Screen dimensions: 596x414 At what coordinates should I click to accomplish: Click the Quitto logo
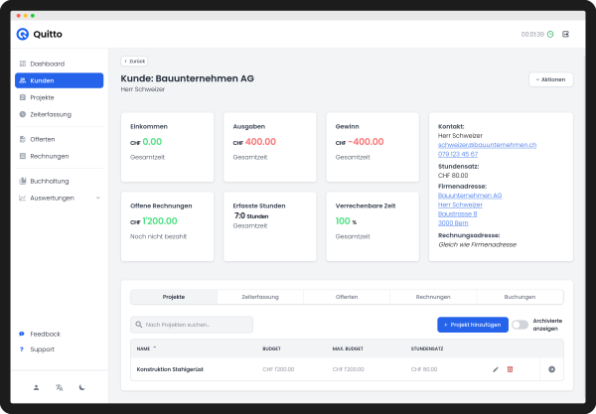tap(36, 34)
